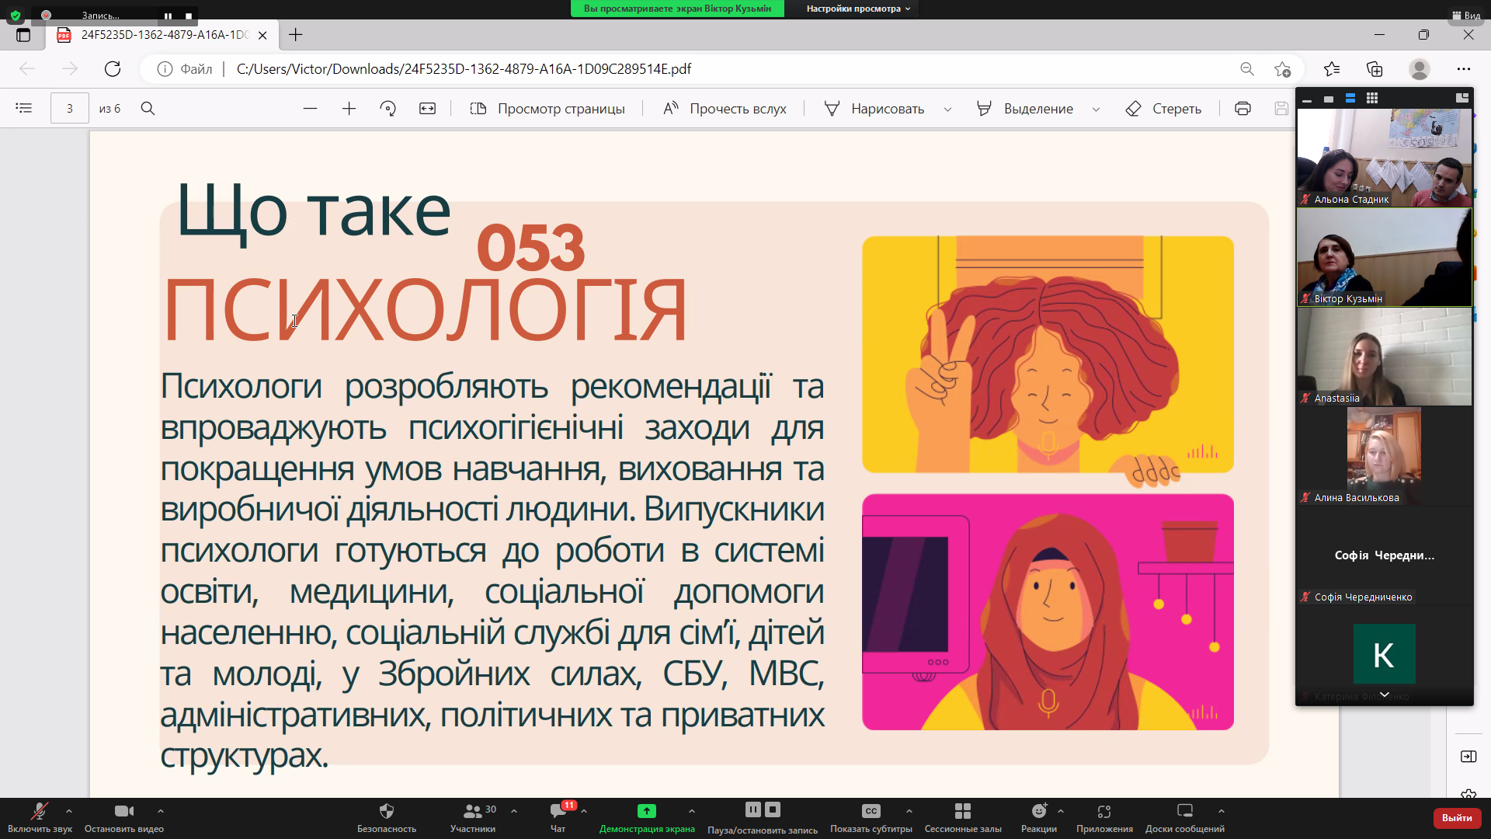Click the Zoom out minus icon
This screenshot has width=1491, height=839.
(x=310, y=109)
